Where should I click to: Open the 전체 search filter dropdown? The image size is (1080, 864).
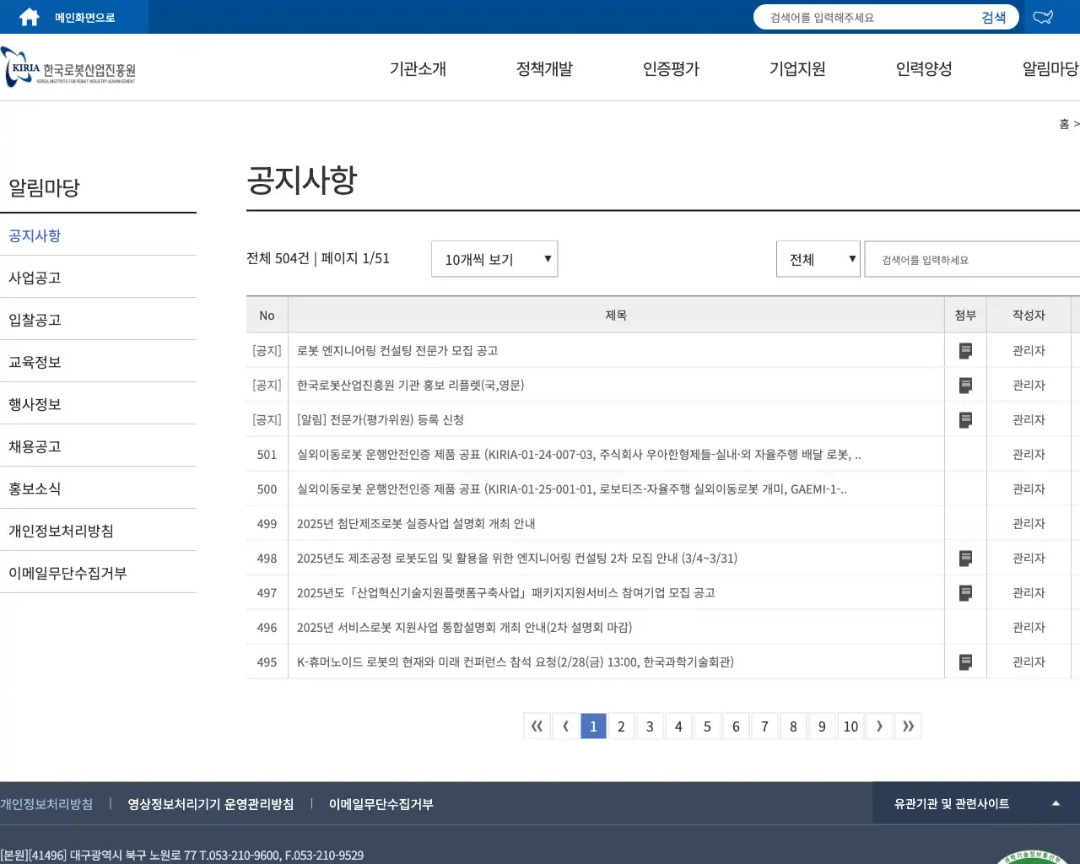click(817, 259)
